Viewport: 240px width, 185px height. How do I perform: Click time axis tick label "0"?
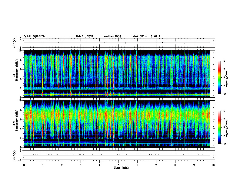[x=24, y=165]
